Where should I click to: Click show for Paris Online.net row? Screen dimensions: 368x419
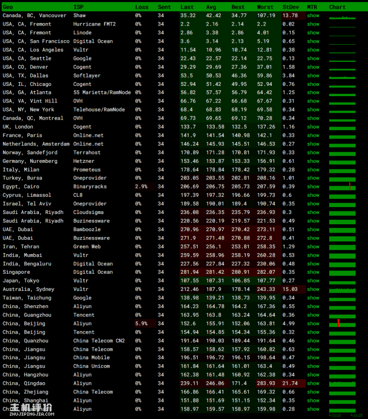point(313,135)
